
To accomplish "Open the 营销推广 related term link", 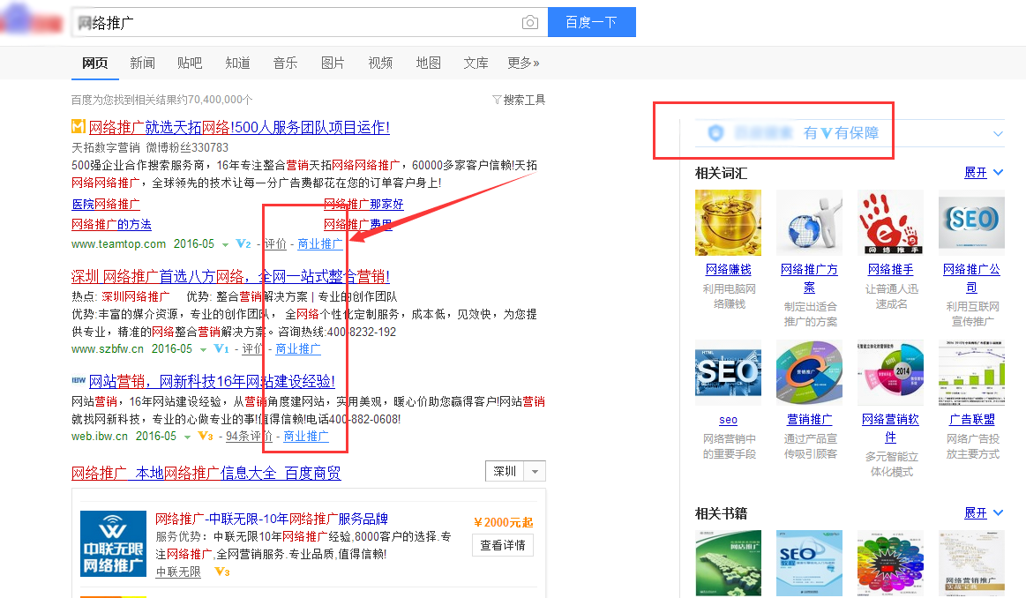I will pyautogui.click(x=809, y=419).
